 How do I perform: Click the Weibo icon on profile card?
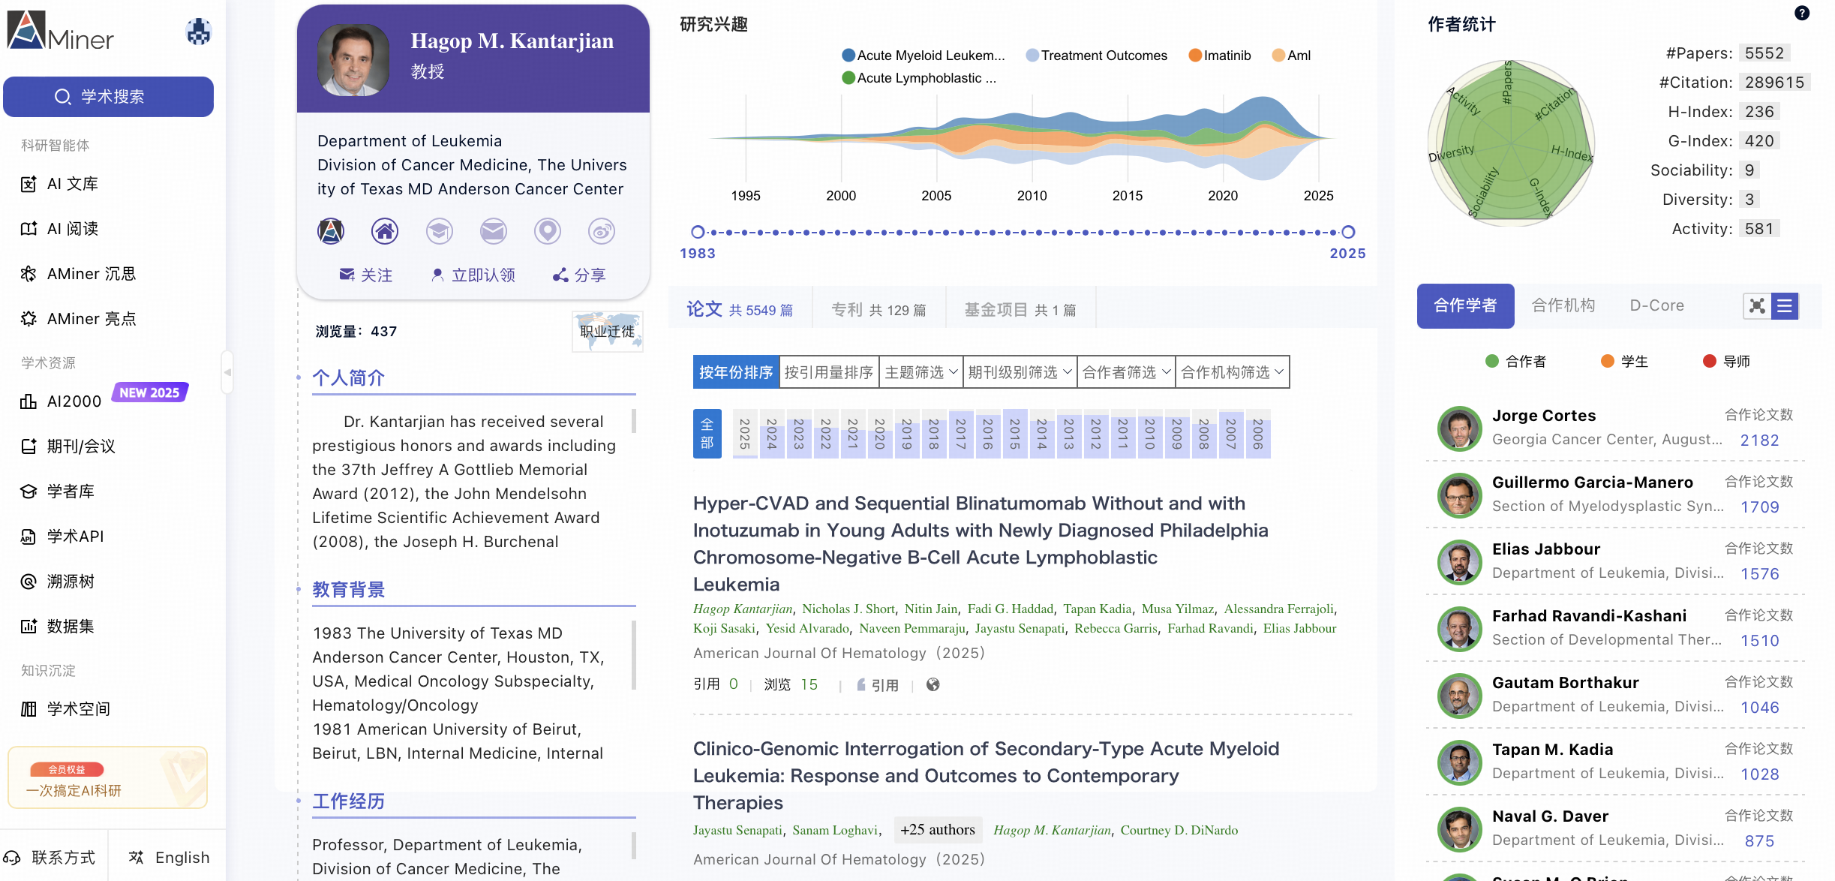601,231
